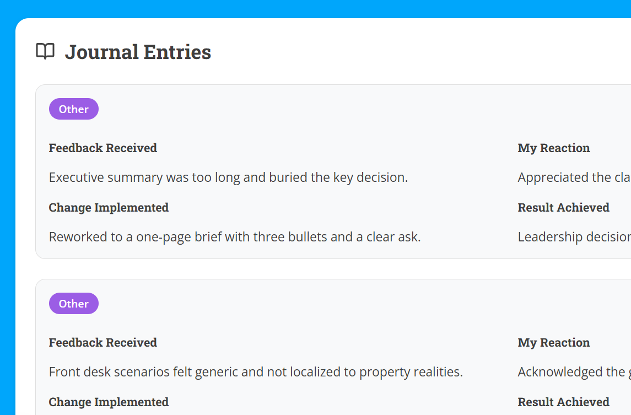Click Change Implemented label in the first entry

coord(109,207)
